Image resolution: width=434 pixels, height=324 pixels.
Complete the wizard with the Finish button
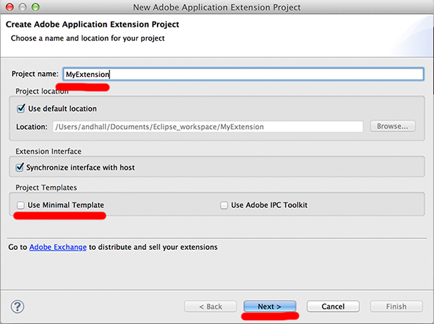point(397,307)
